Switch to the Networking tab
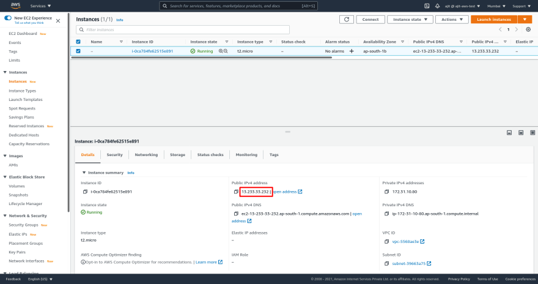This screenshot has width=538, height=284. [x=146, y=154]
